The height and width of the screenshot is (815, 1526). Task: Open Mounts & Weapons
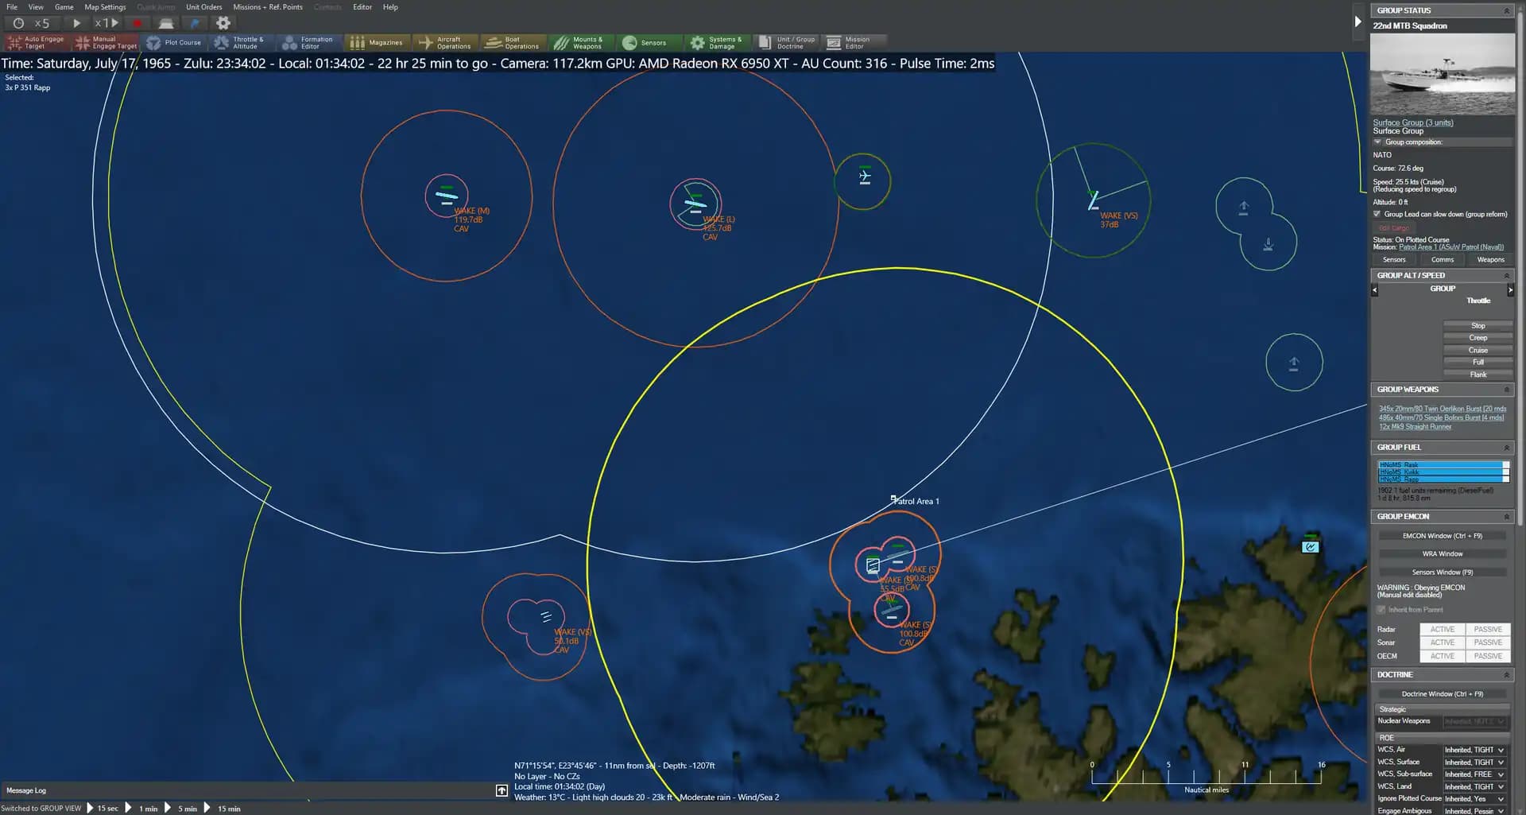[x=582, y=42]
